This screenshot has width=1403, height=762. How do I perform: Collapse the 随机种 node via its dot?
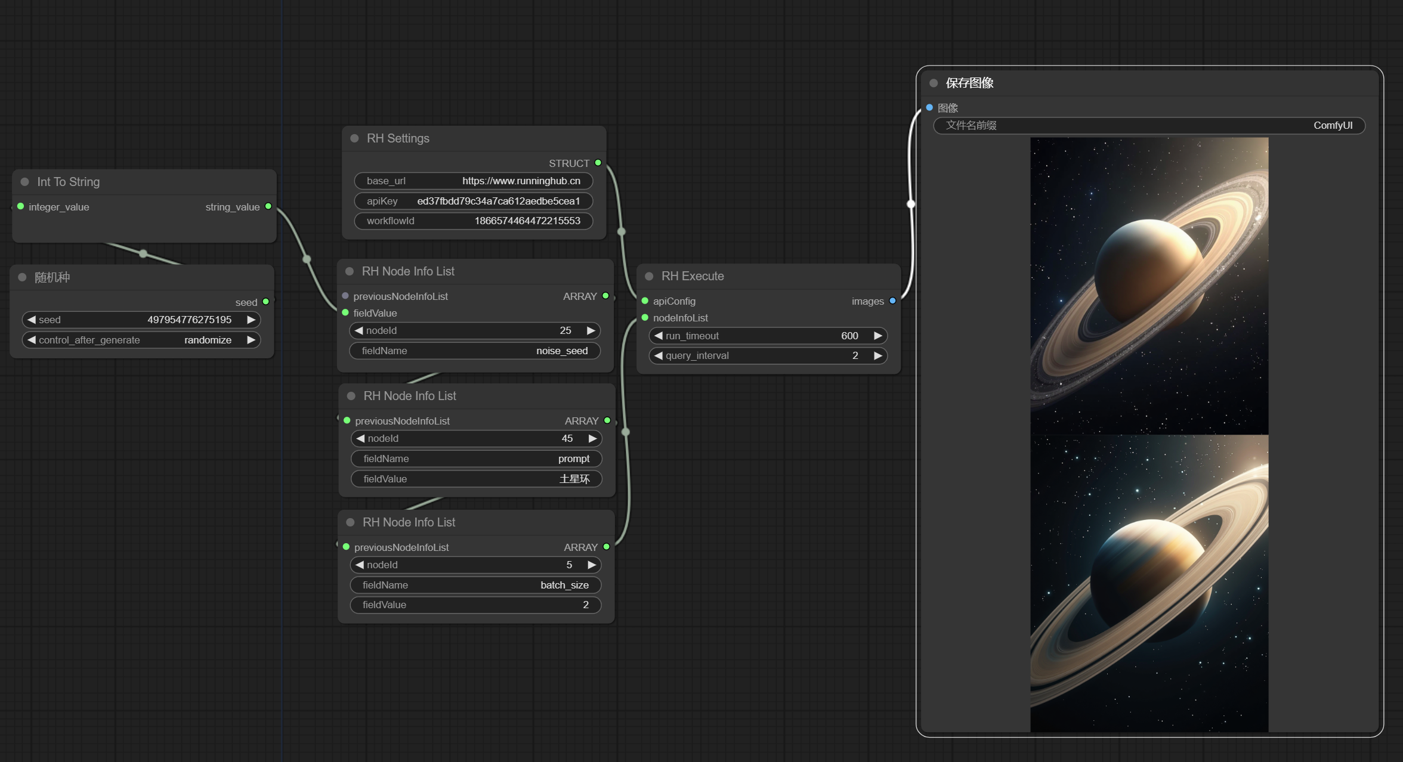(22, 277)
